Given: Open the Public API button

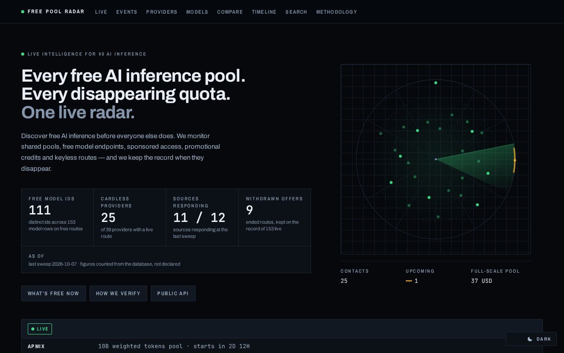Looking at the screenshot, I should [173, 293].
